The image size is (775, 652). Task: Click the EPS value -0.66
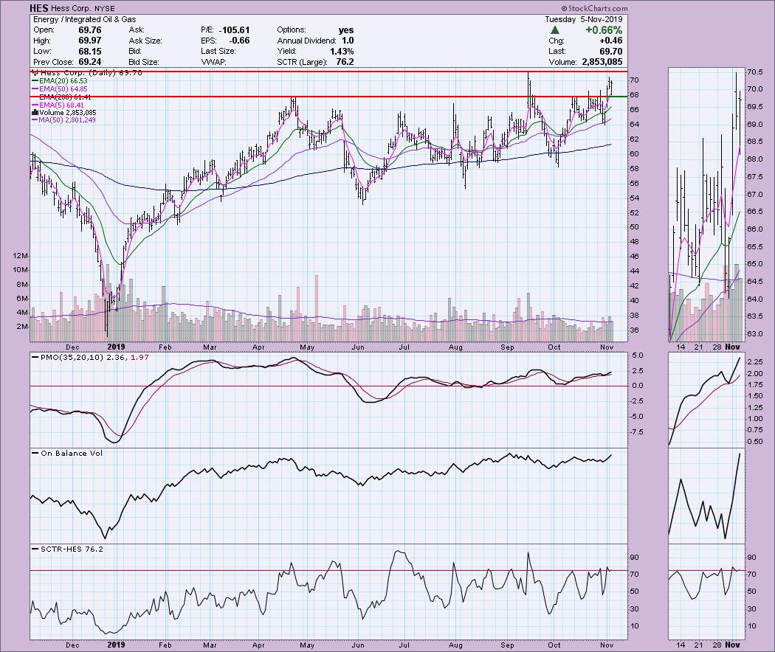[x=240, y=41]
